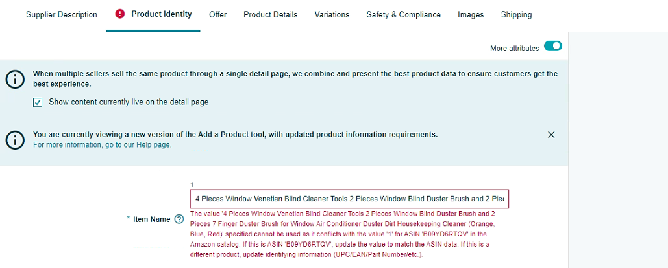Go to the Product Details tab

pos(271,14)
